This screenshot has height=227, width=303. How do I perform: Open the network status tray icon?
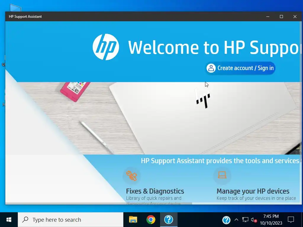point(245,220)
